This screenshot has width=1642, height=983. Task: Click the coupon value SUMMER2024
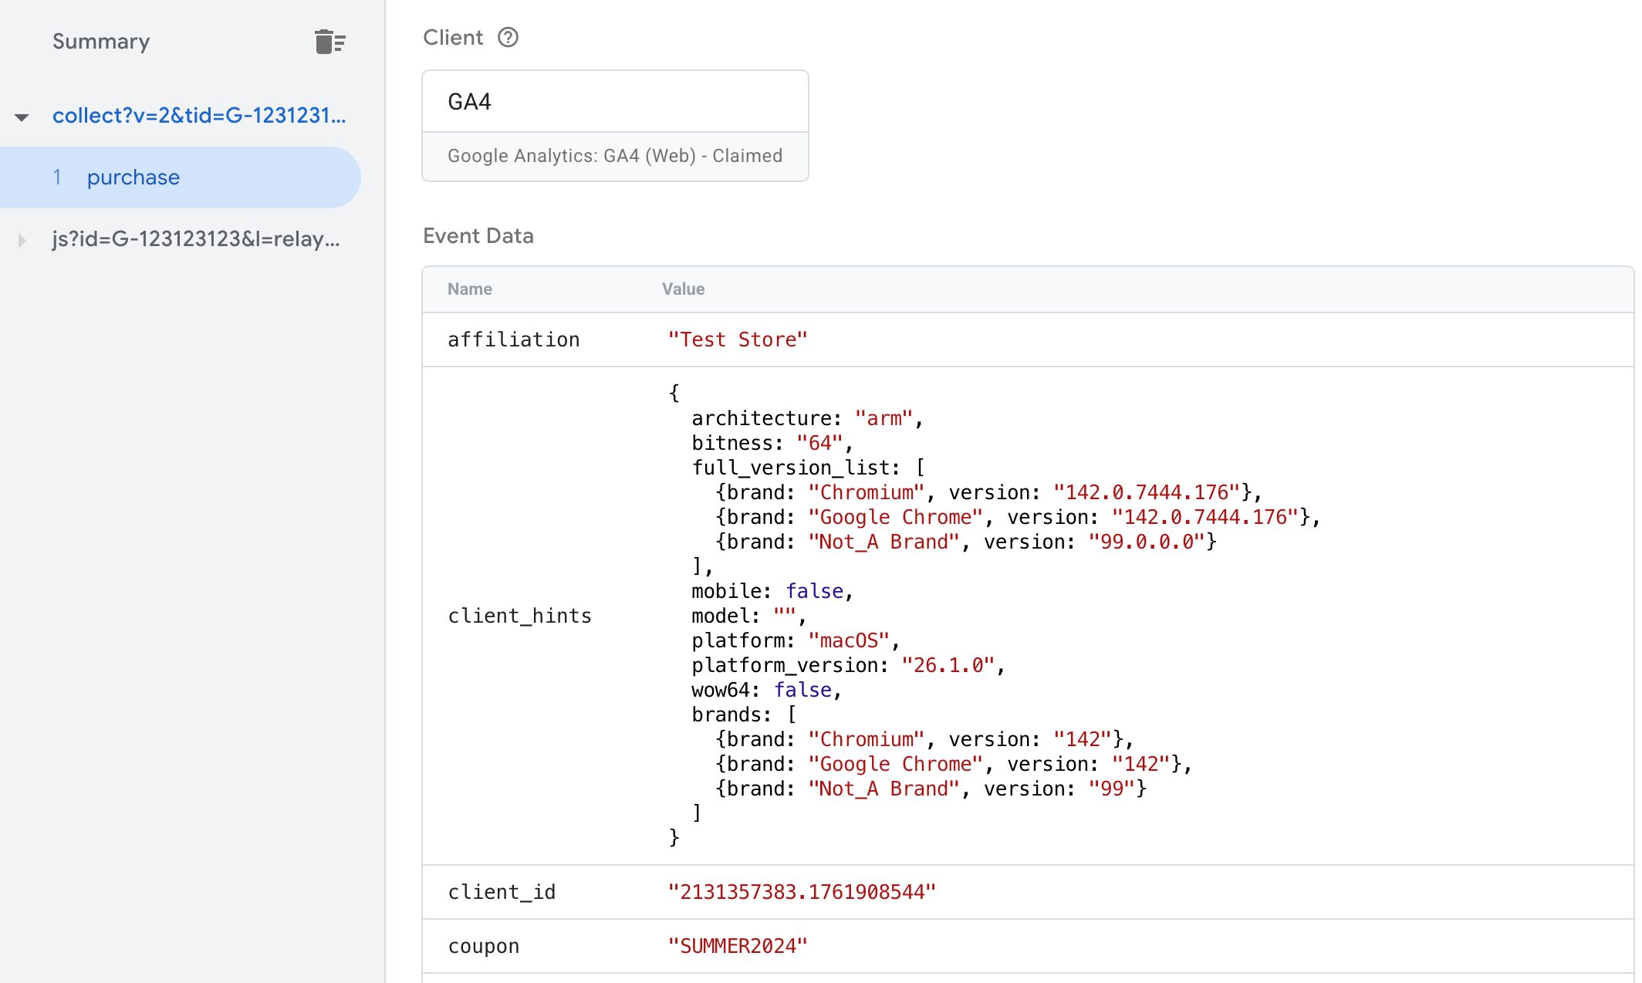click(737, 946)
